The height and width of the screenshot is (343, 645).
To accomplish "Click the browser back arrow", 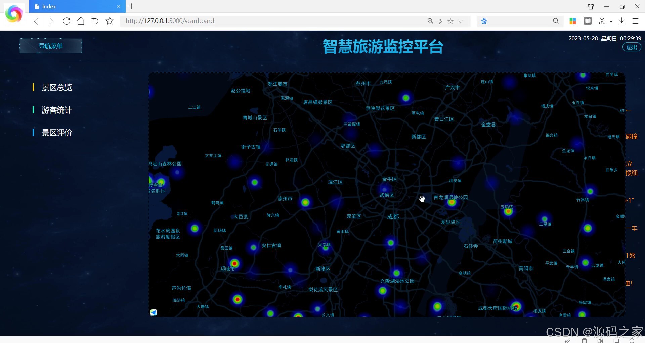I will click(x=36, y=21).
